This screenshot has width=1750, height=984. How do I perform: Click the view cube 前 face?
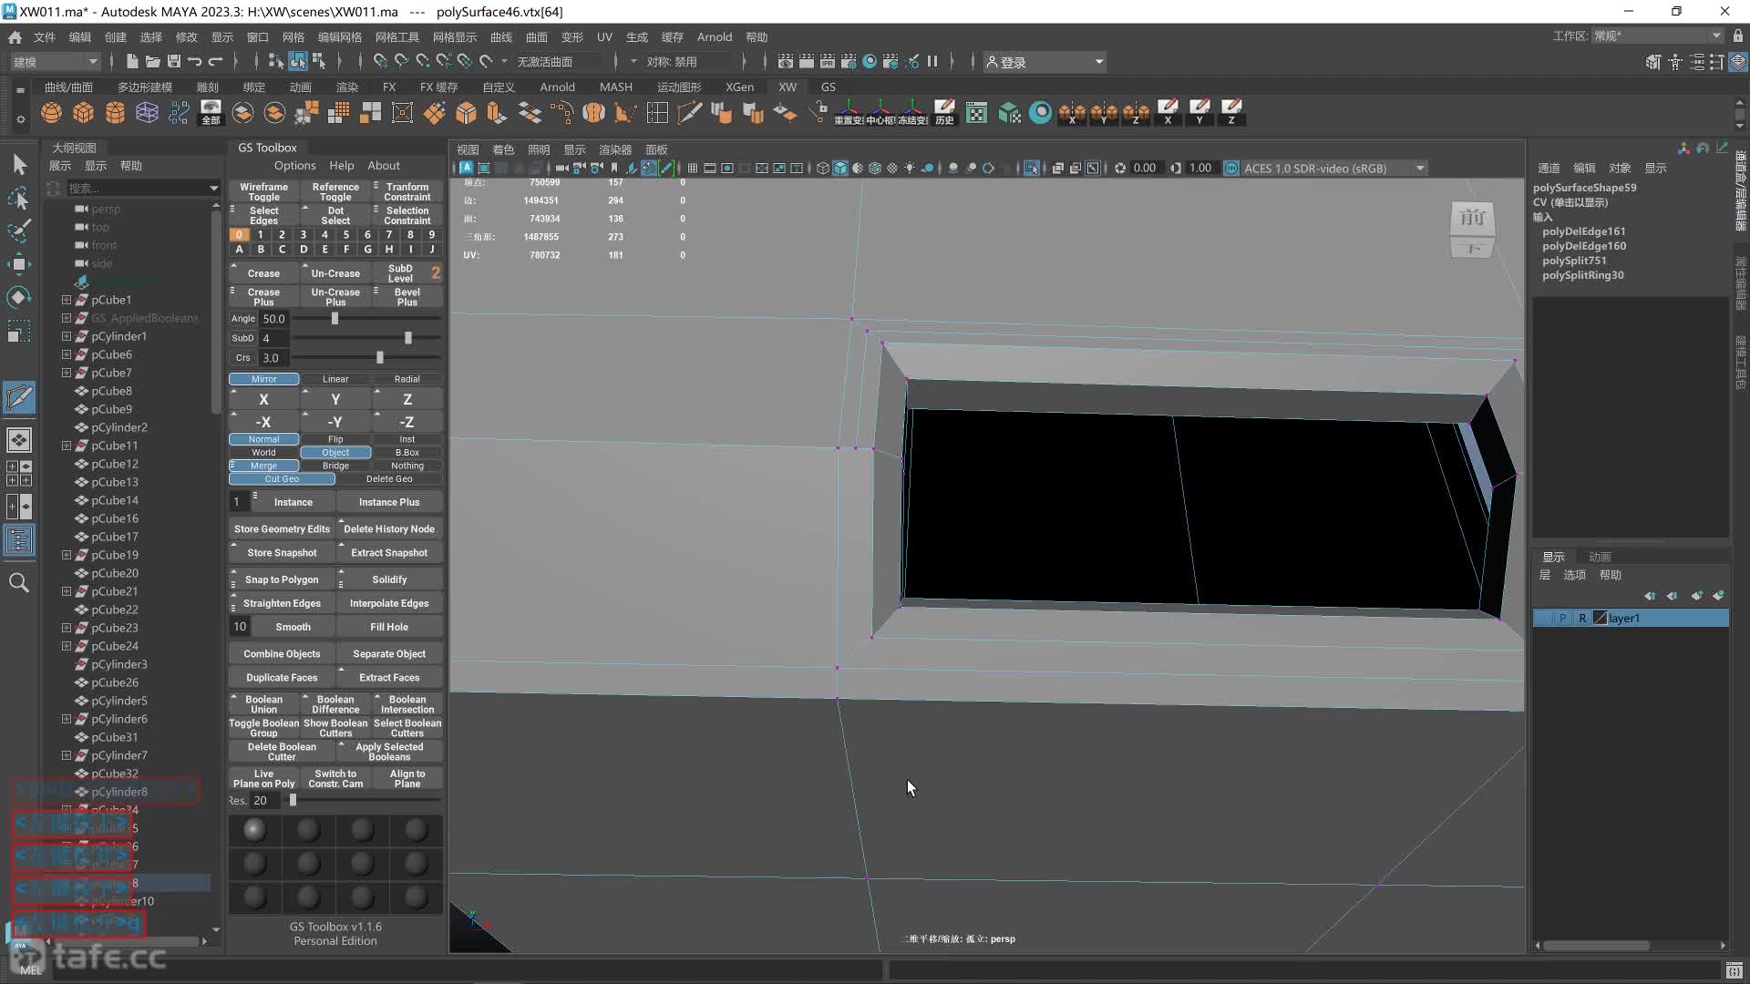click(x=1472, y=219)
